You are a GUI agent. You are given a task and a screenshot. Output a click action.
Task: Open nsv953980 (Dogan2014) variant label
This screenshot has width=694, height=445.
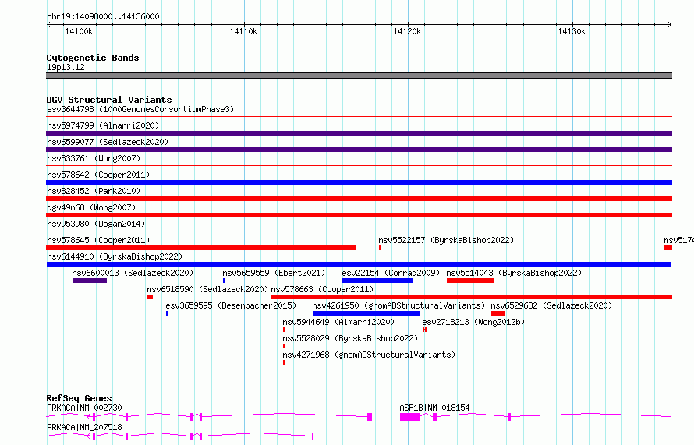(96, 224)
